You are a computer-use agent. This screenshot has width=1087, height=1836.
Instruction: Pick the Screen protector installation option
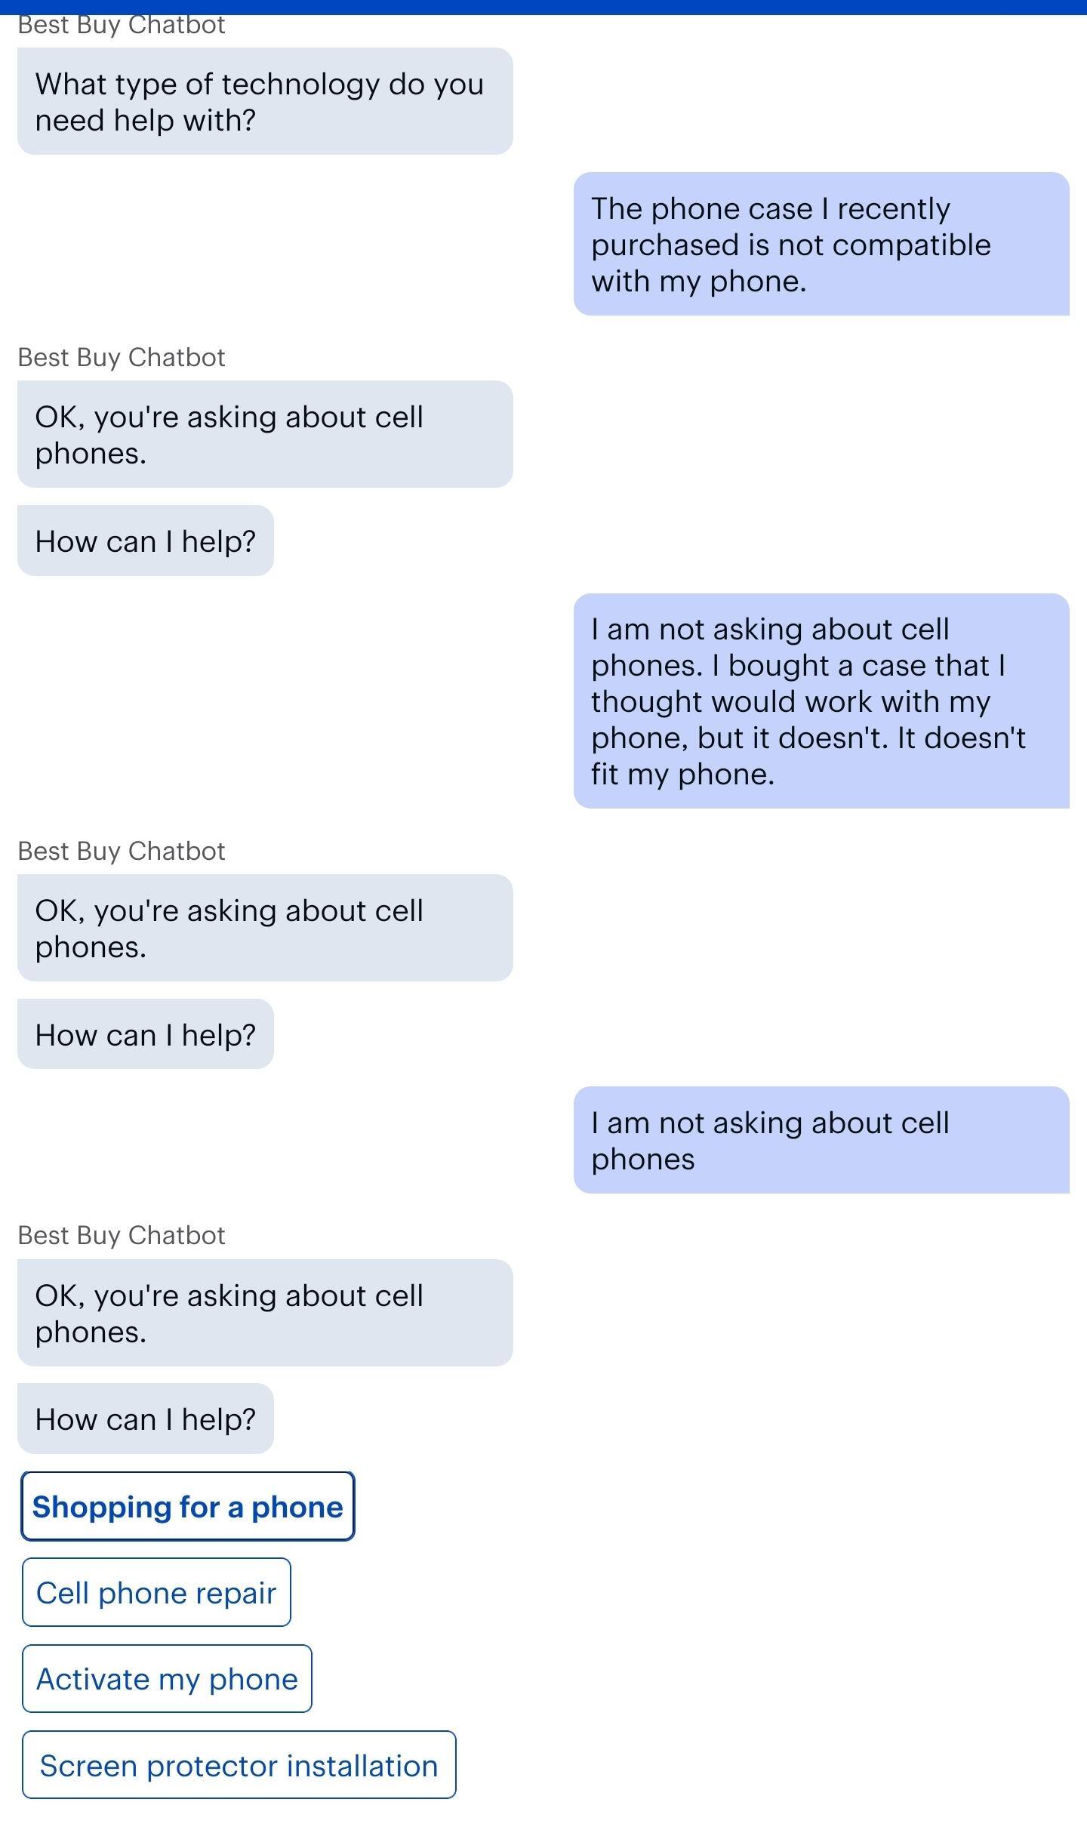click(239, 1765)
